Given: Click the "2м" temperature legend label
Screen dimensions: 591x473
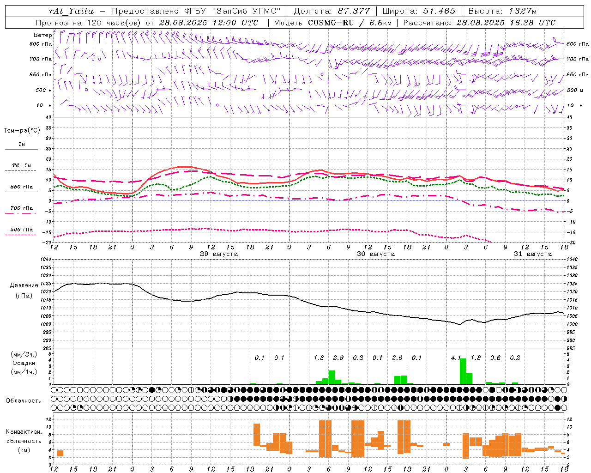Looking at the screenshot, I should click(x=22, y=144).
